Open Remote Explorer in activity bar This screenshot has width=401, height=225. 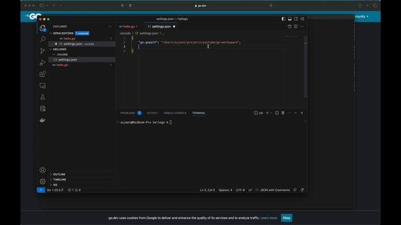(43, 86)
